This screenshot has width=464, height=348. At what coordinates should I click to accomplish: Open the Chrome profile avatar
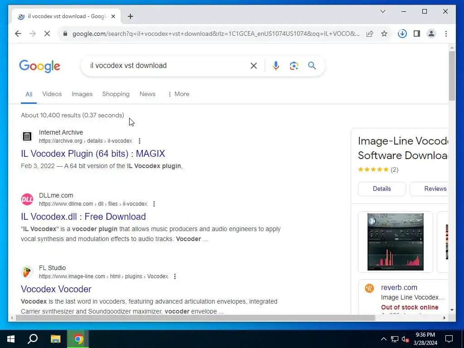[431, 34]
